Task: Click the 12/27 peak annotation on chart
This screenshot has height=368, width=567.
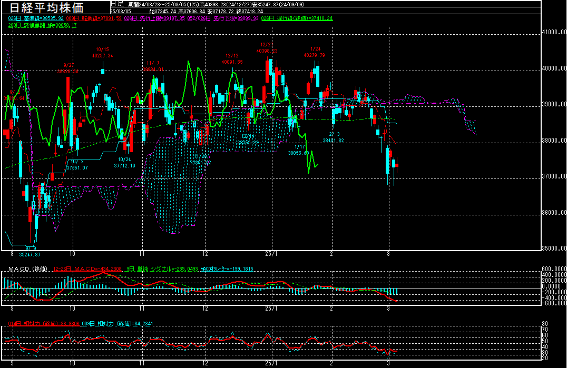Action: [x=267, y=48]
